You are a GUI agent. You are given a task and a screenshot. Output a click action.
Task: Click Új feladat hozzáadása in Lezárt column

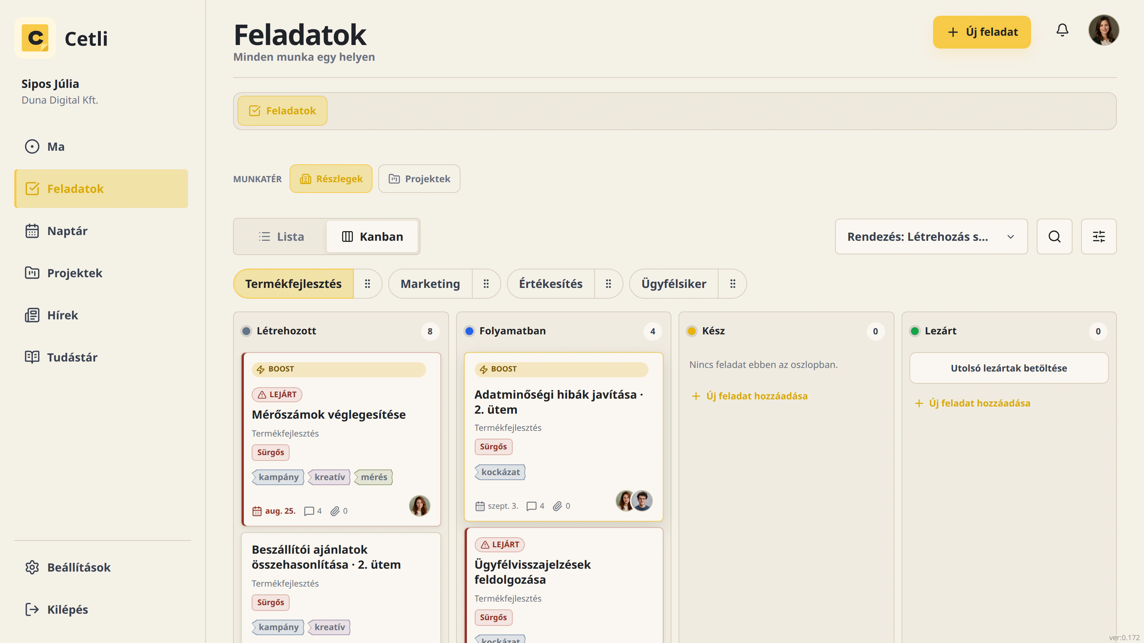coord(972,403)
